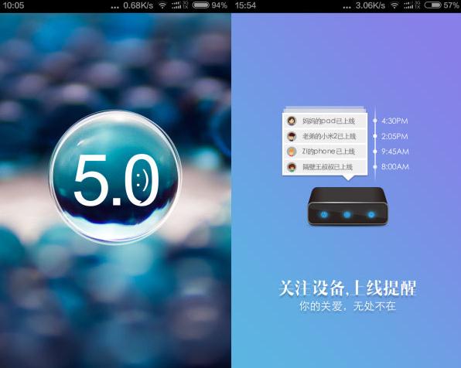Image resolution: width=461 pixels, height=368 pixels.
Task: Tap the avatar beside 'ZI的phone已上线'
Action: tap(292, 152)
